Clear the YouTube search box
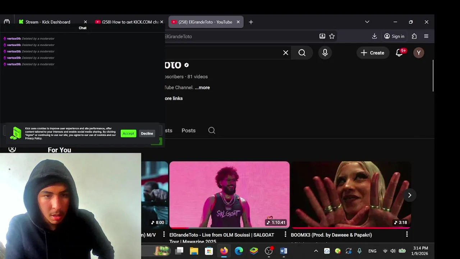Viewport: 460px width, 259px height. (x=286, y=53)
